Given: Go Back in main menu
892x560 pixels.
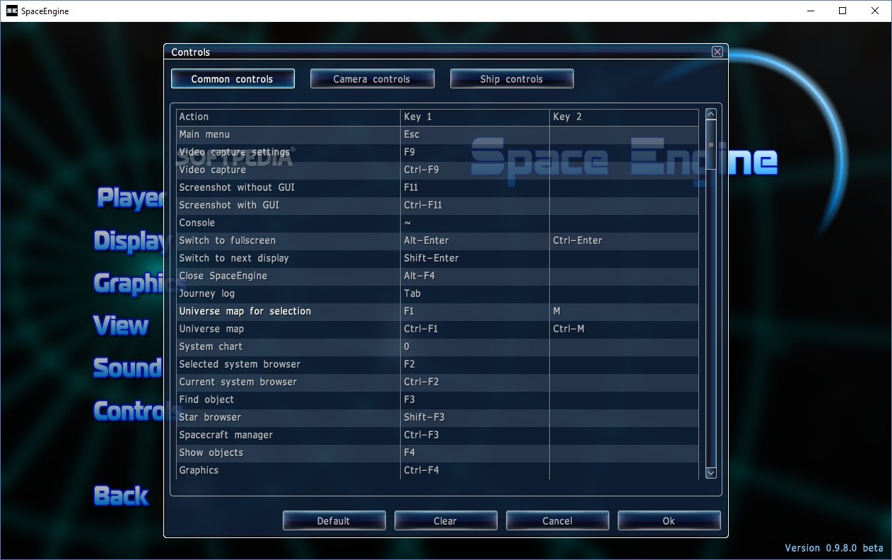Looking at the screenshot, I should point(121,495).
